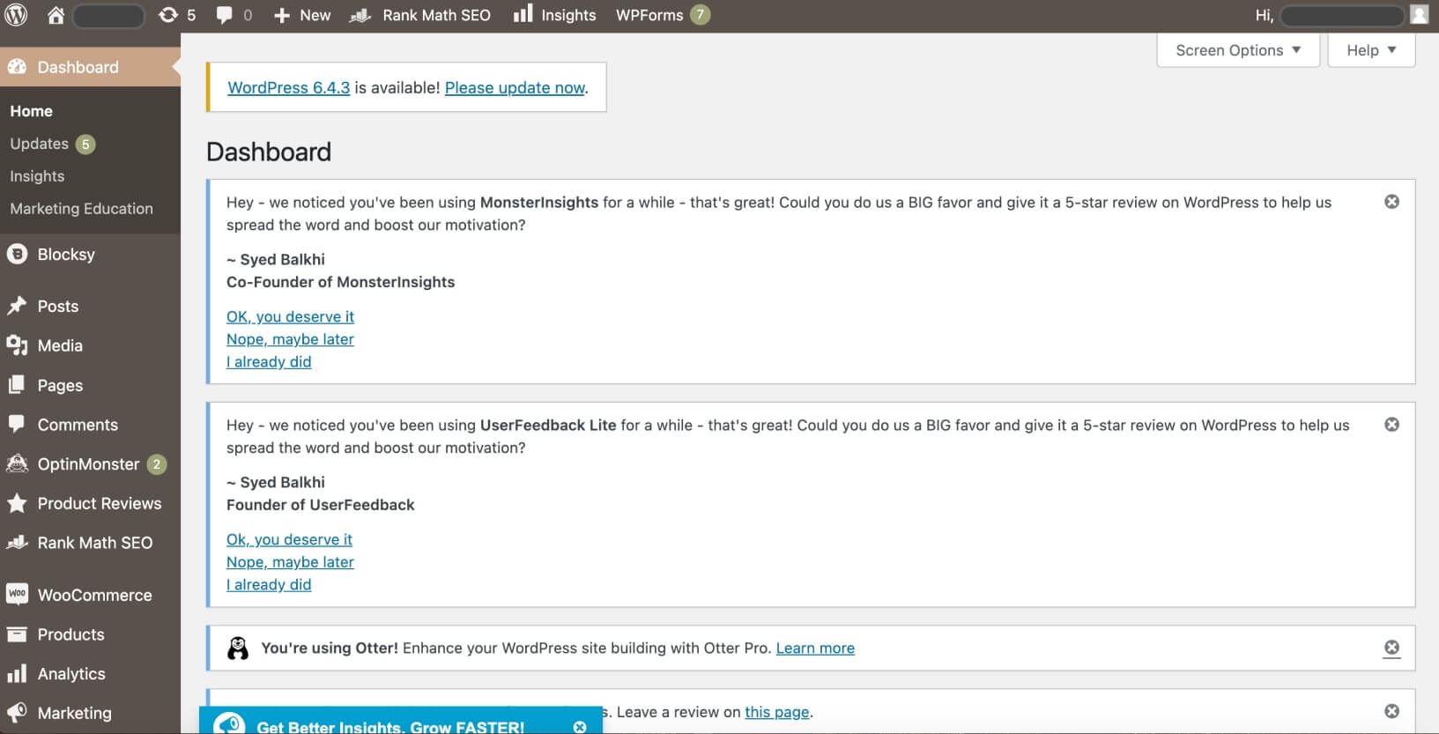Click the Product Reviews star icon
The width and height of the screenshot is (1439, 734).
point(17,503)
